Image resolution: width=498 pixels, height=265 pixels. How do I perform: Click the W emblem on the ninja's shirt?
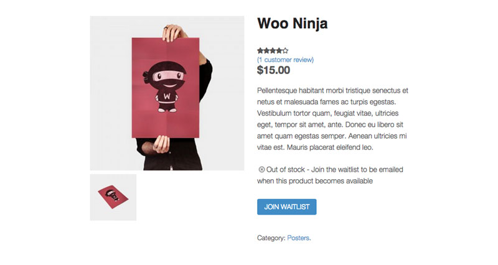point(167,96)
